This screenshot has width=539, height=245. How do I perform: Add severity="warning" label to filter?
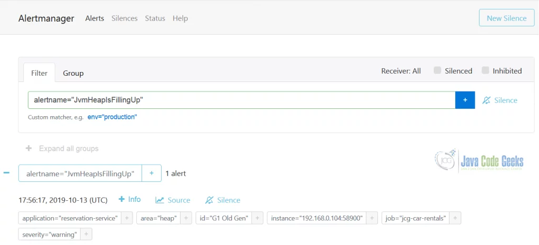(x=86, y=234)
